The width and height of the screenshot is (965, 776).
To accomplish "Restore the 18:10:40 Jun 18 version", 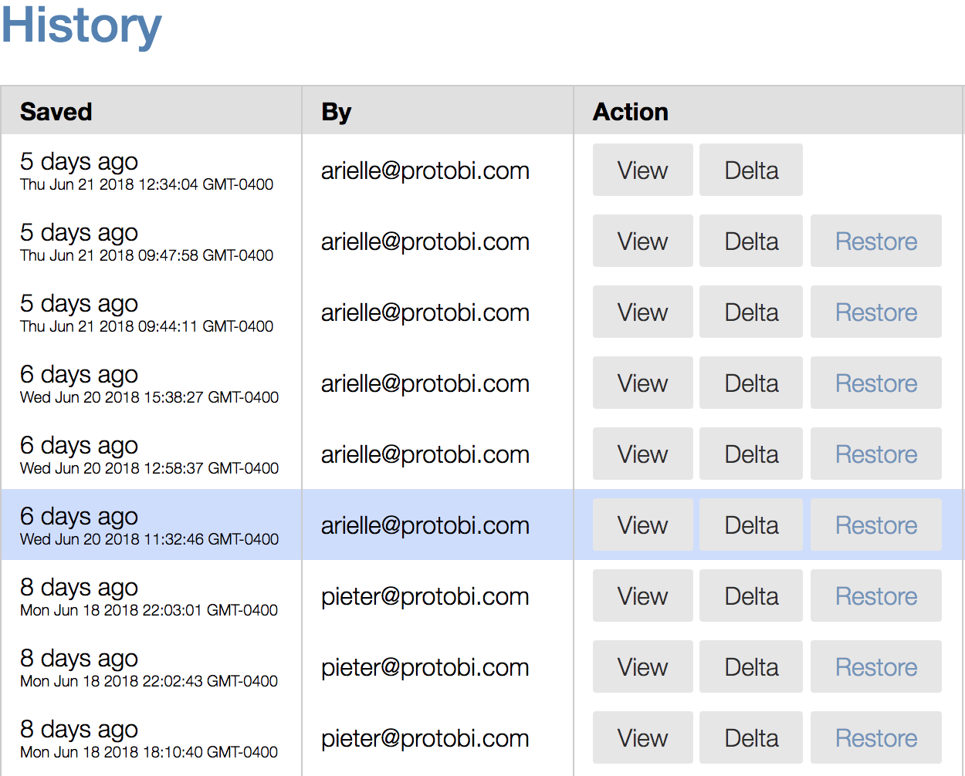I will click(876, 737).
